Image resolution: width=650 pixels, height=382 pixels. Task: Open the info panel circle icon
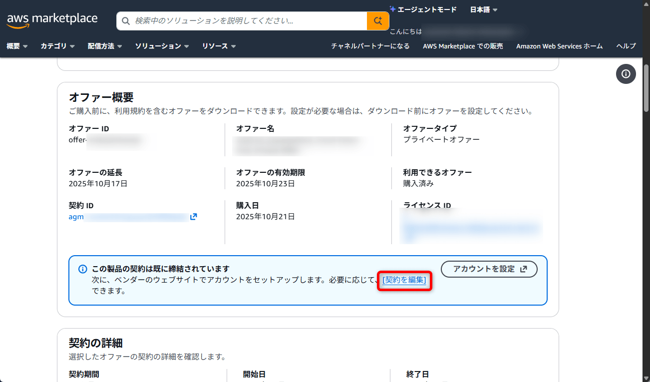(x=626, y=74)
